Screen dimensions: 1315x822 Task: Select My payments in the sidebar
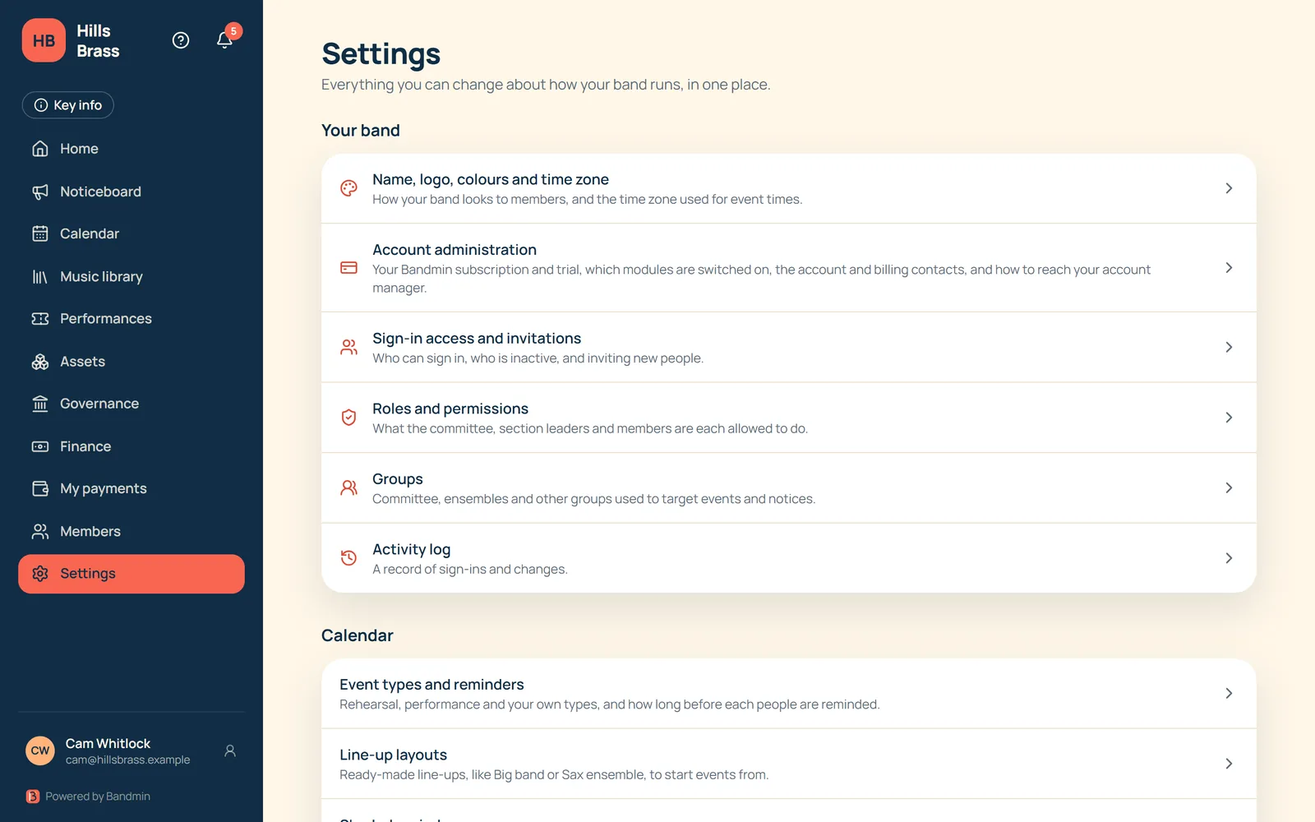(131, 489)
